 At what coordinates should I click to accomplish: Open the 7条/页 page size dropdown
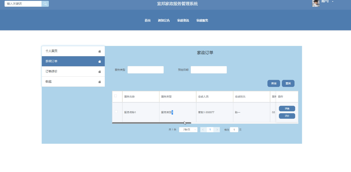(188, 130)
